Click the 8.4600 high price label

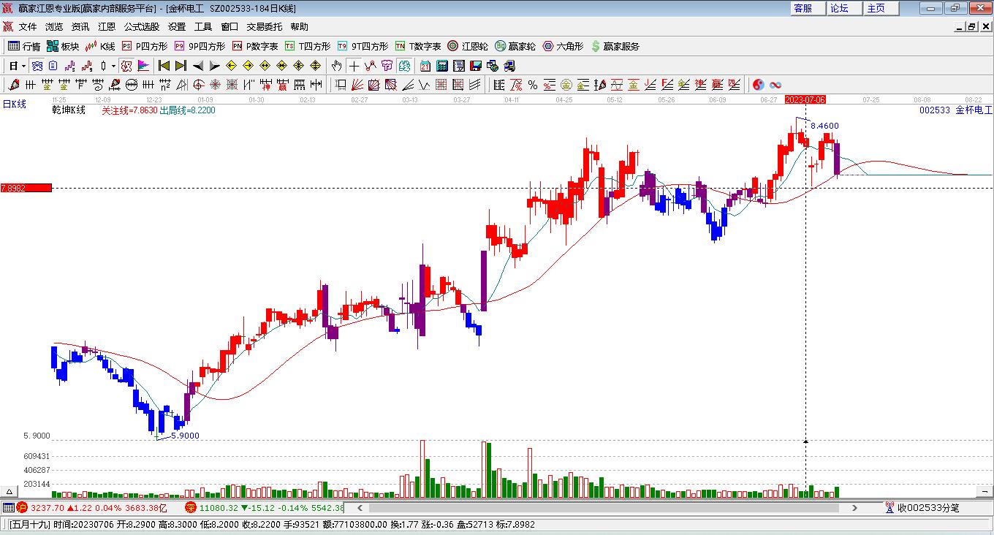pyautogui.click(x=824, y=126)
